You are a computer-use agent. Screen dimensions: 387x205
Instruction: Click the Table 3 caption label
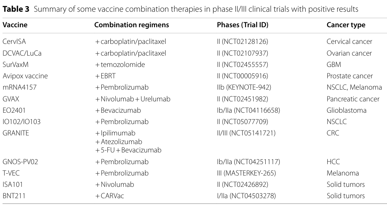click(16, 9)
